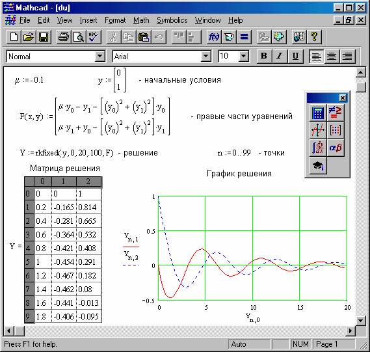Image resolution: width=370 pixels, height=352 pixels.
Task: Open the Vector and Matrix palette icon
Action: (336, 130)
